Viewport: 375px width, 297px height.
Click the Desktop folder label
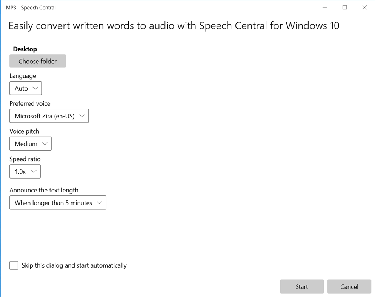(x=25, y=49)
